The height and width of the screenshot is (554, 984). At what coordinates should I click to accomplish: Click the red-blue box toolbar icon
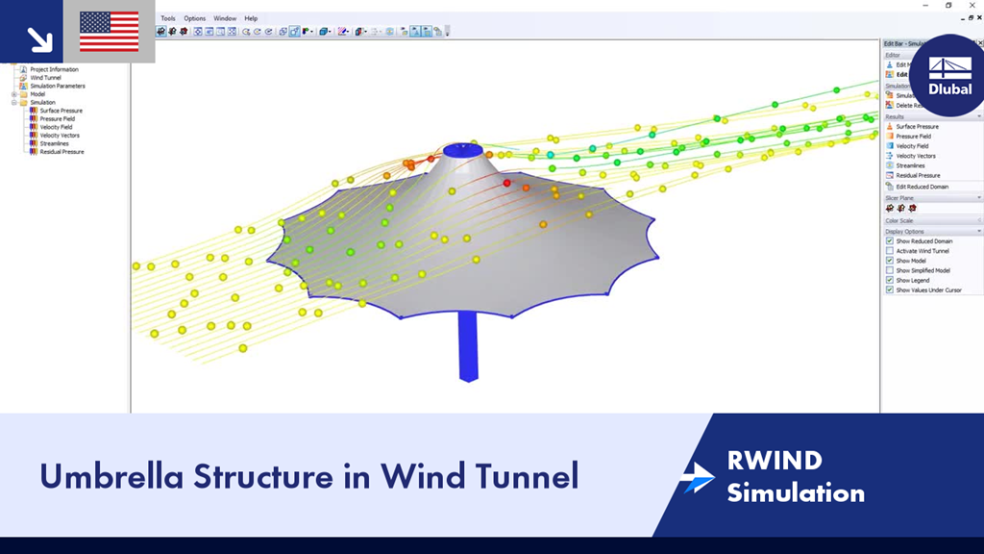pos(359,32)
